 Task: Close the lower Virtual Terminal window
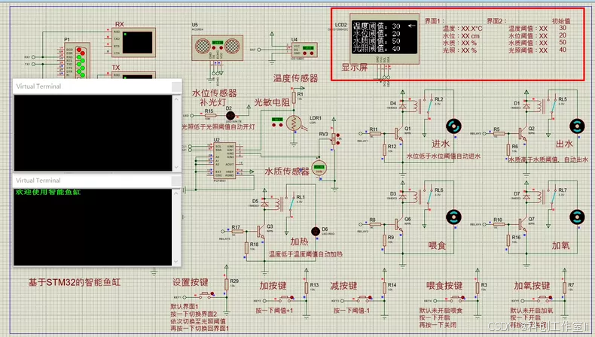tap(176, 181)
